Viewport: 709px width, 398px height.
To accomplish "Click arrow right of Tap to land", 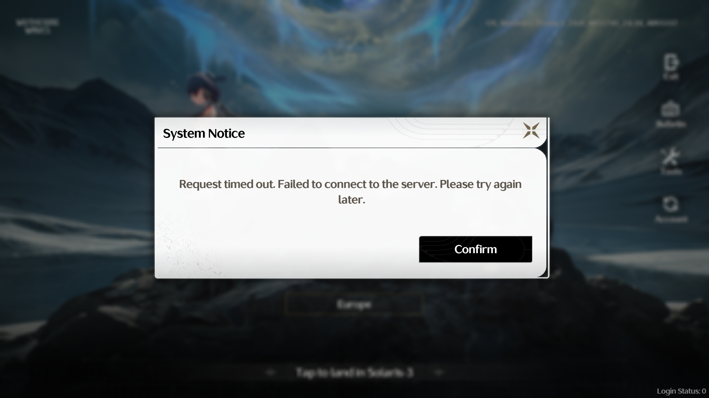I will [439, 372].
